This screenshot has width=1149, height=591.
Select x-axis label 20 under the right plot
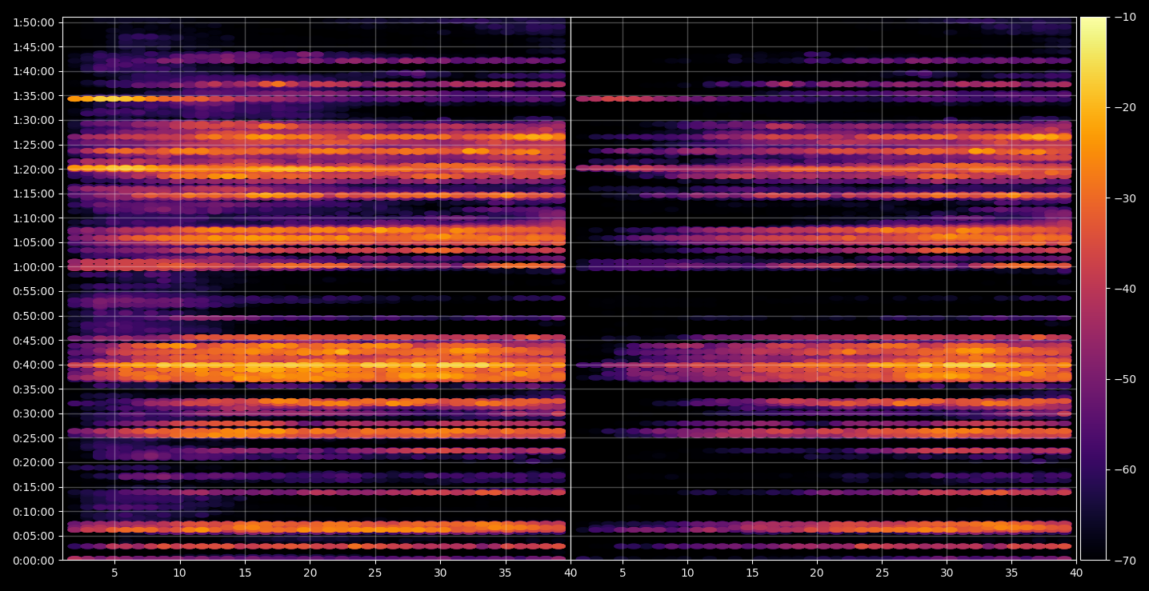(x=817, y=573)
